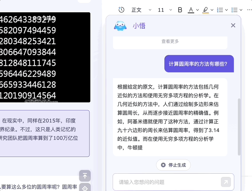Open the 正文 paragraph style dropdown
This screenshot has height=191, width=252.
click(141, 10)
